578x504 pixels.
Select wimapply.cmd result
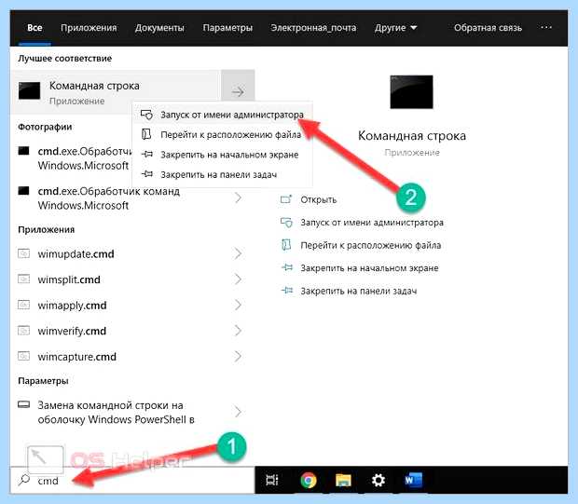click(131, 305)
